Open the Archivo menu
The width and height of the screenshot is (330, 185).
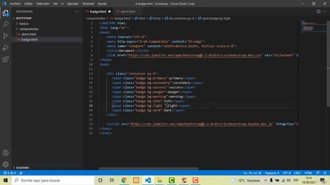[x=15, y=4]
